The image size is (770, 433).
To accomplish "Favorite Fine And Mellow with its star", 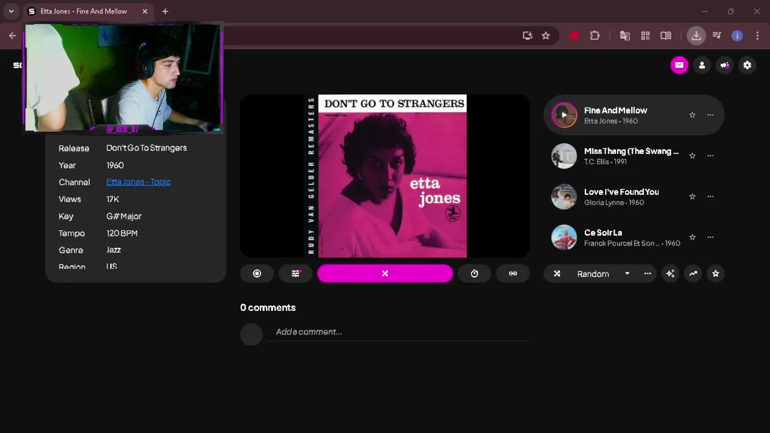I will (692, 115).
